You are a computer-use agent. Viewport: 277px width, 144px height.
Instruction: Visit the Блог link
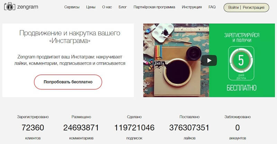tap(123, 7)
